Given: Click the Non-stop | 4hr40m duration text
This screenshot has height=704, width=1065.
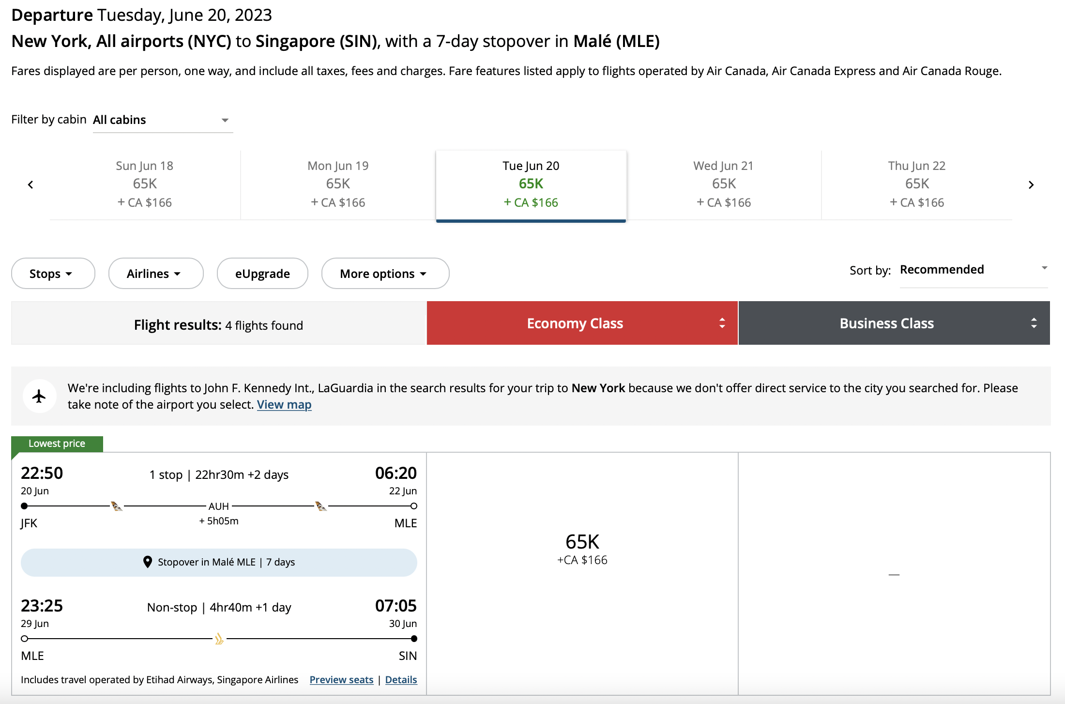Looking at the screenshot, I should 219,607.
